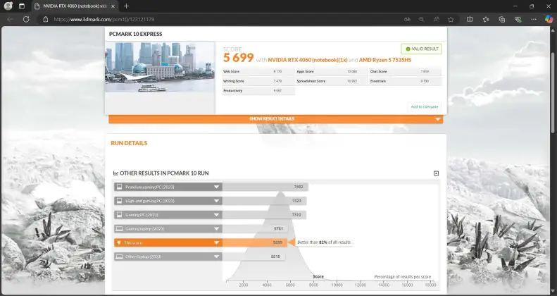Click the 7492 score bar value
This screenshot has height=296, width=557.
click(x=299, y=187)
